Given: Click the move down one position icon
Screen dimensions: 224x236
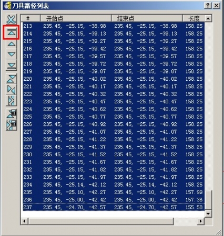Looking at the screenshot, I should [x=12, y=54].
